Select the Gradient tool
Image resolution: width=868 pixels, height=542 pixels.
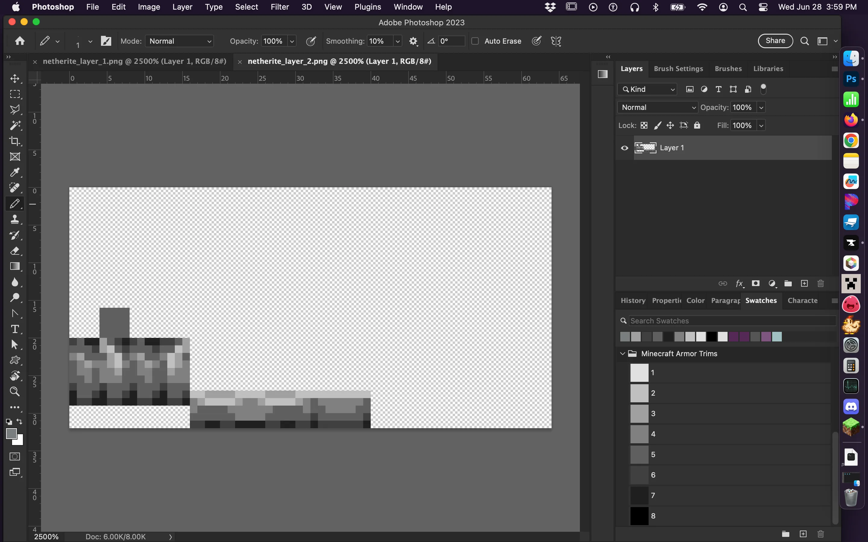15,266
